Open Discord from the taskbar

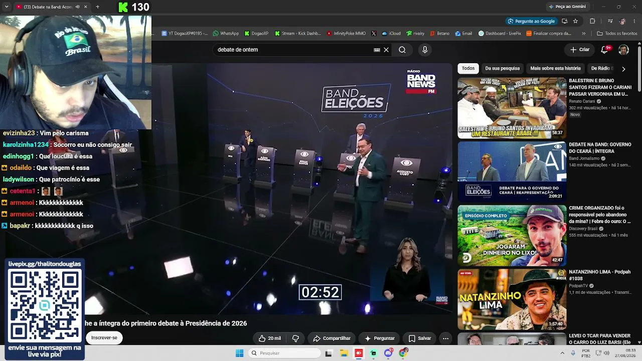388,353
